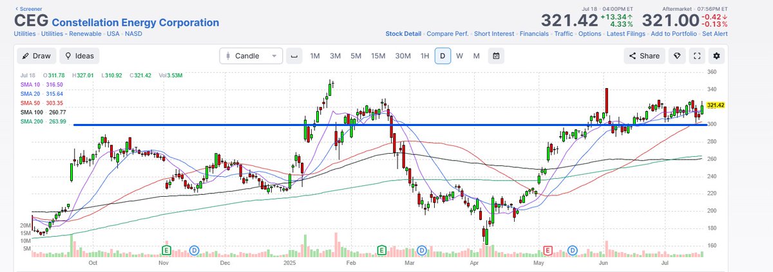
Task: Select the SMA 200 indicator label
Action: pyautogui.click(x=44, y=122)
